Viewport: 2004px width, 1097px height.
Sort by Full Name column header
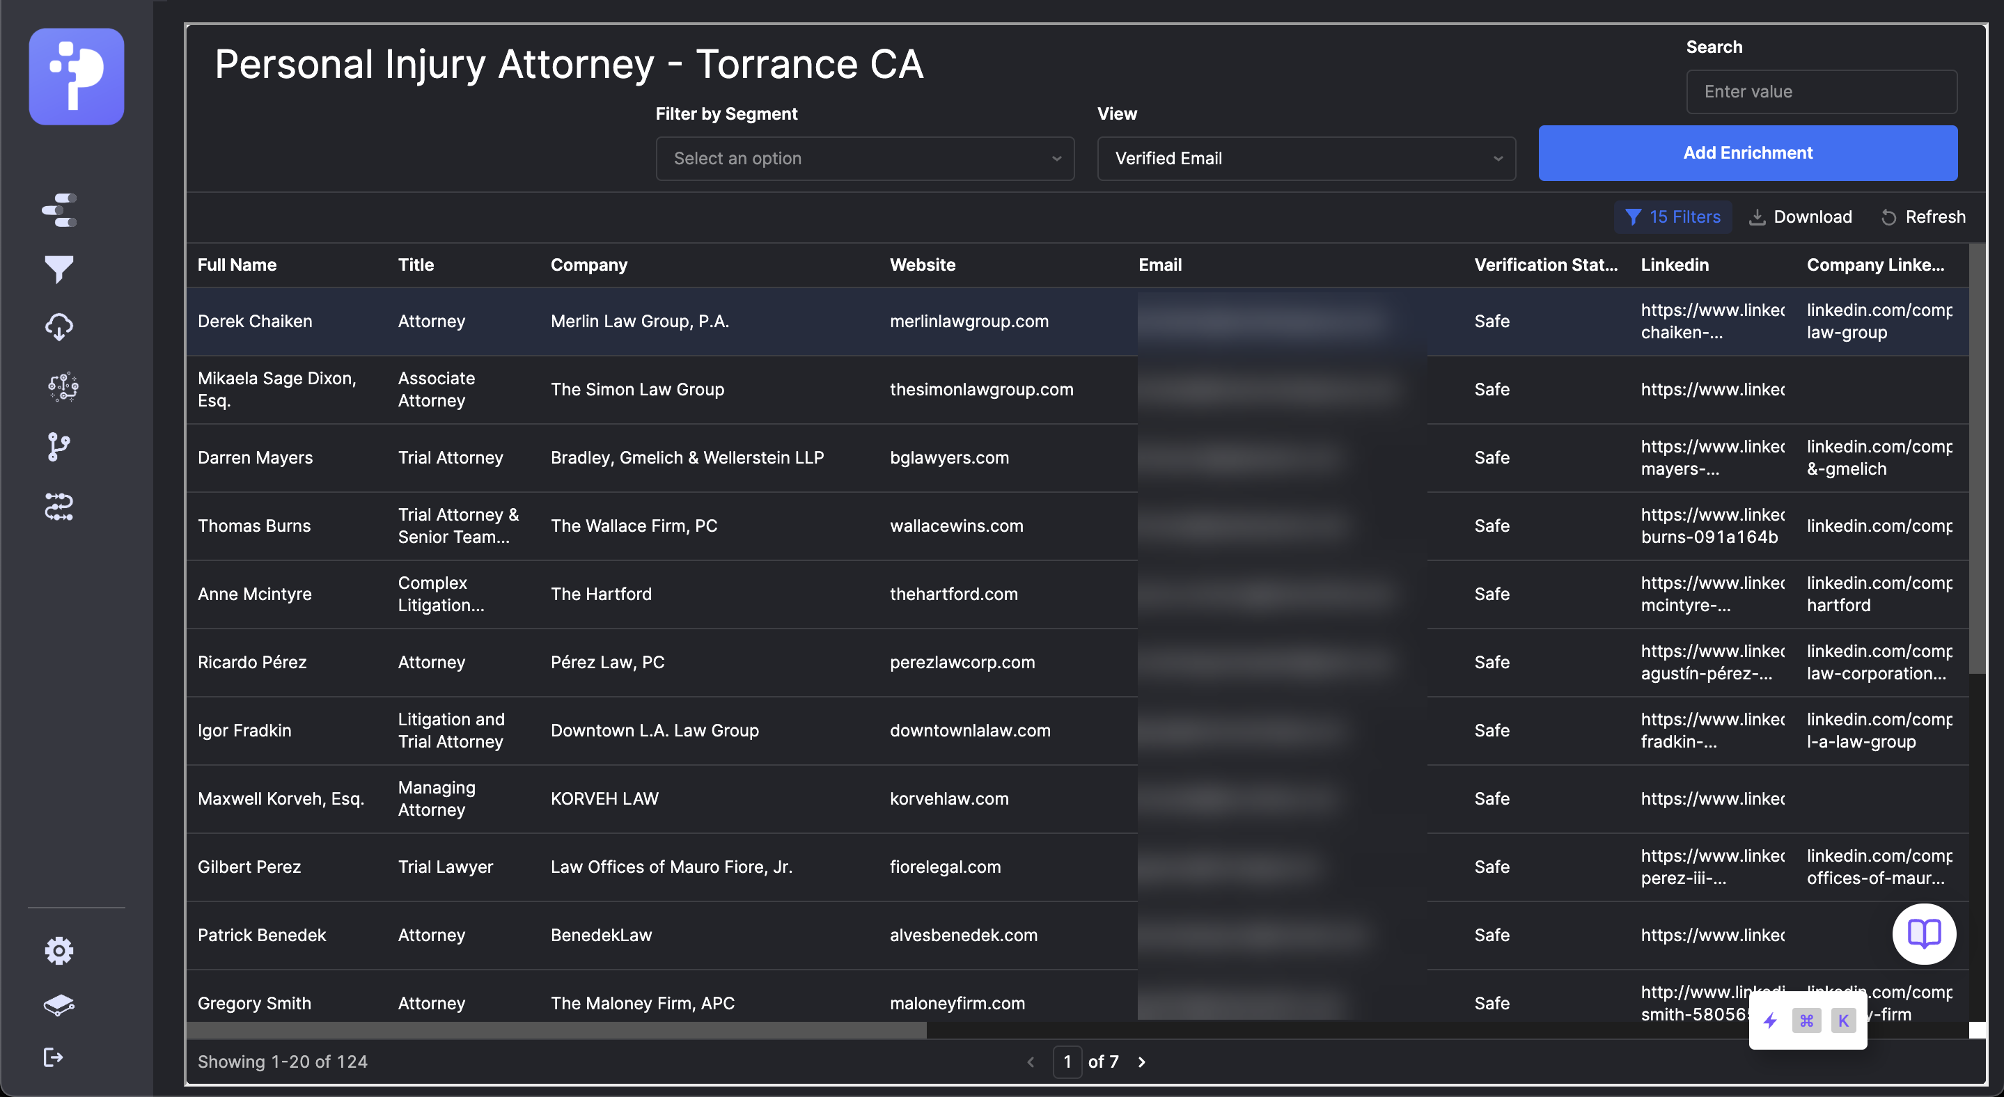tap(237, 265)
